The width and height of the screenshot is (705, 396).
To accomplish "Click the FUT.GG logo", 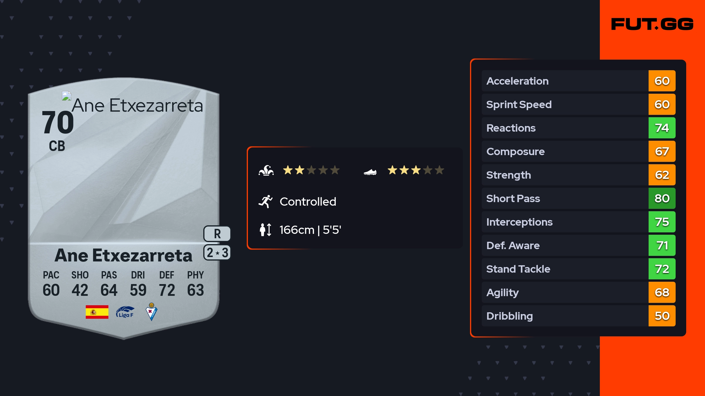I will pos(652,24).
